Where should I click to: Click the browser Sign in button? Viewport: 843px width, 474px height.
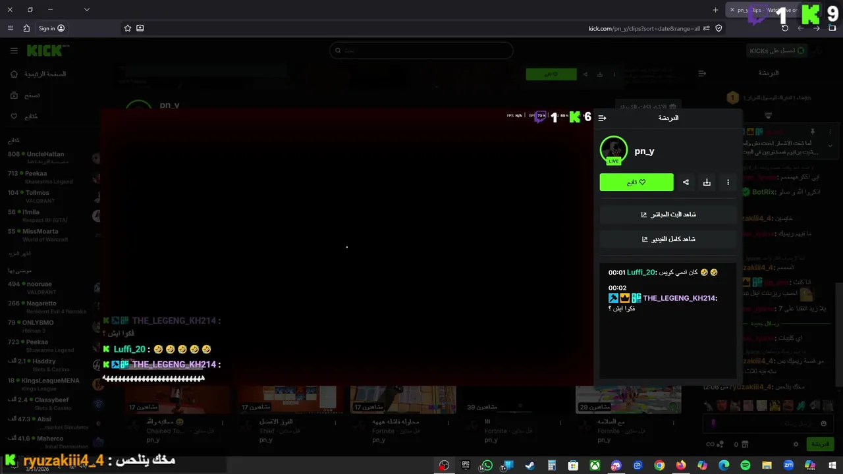coord(51,28)
